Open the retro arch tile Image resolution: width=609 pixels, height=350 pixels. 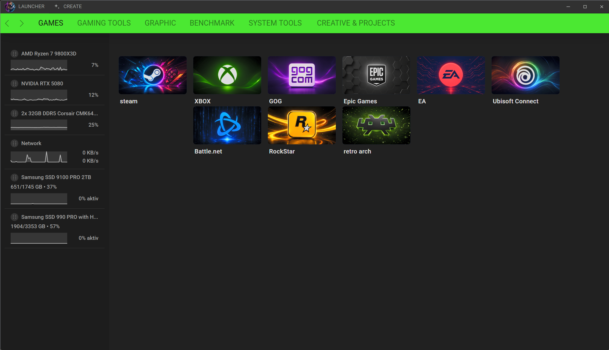pyautogui.click(x=376, y=125)
